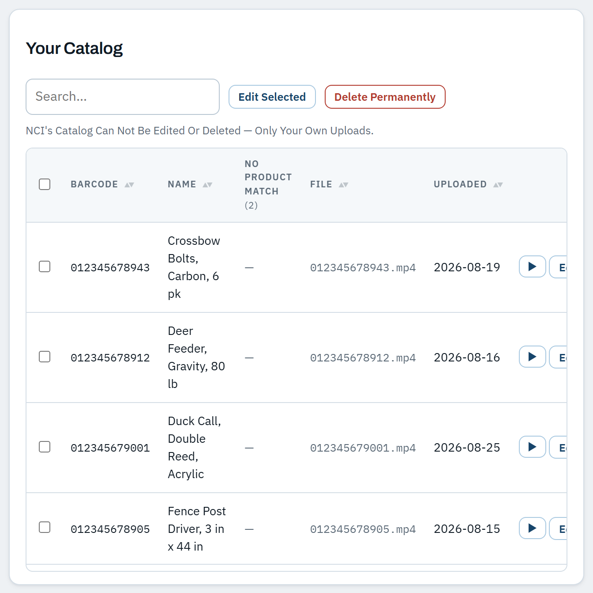Viewport: 593px width, 593px height.
Task: Click file name 012345678912.mp4
Action: click(x=363, y=358)
